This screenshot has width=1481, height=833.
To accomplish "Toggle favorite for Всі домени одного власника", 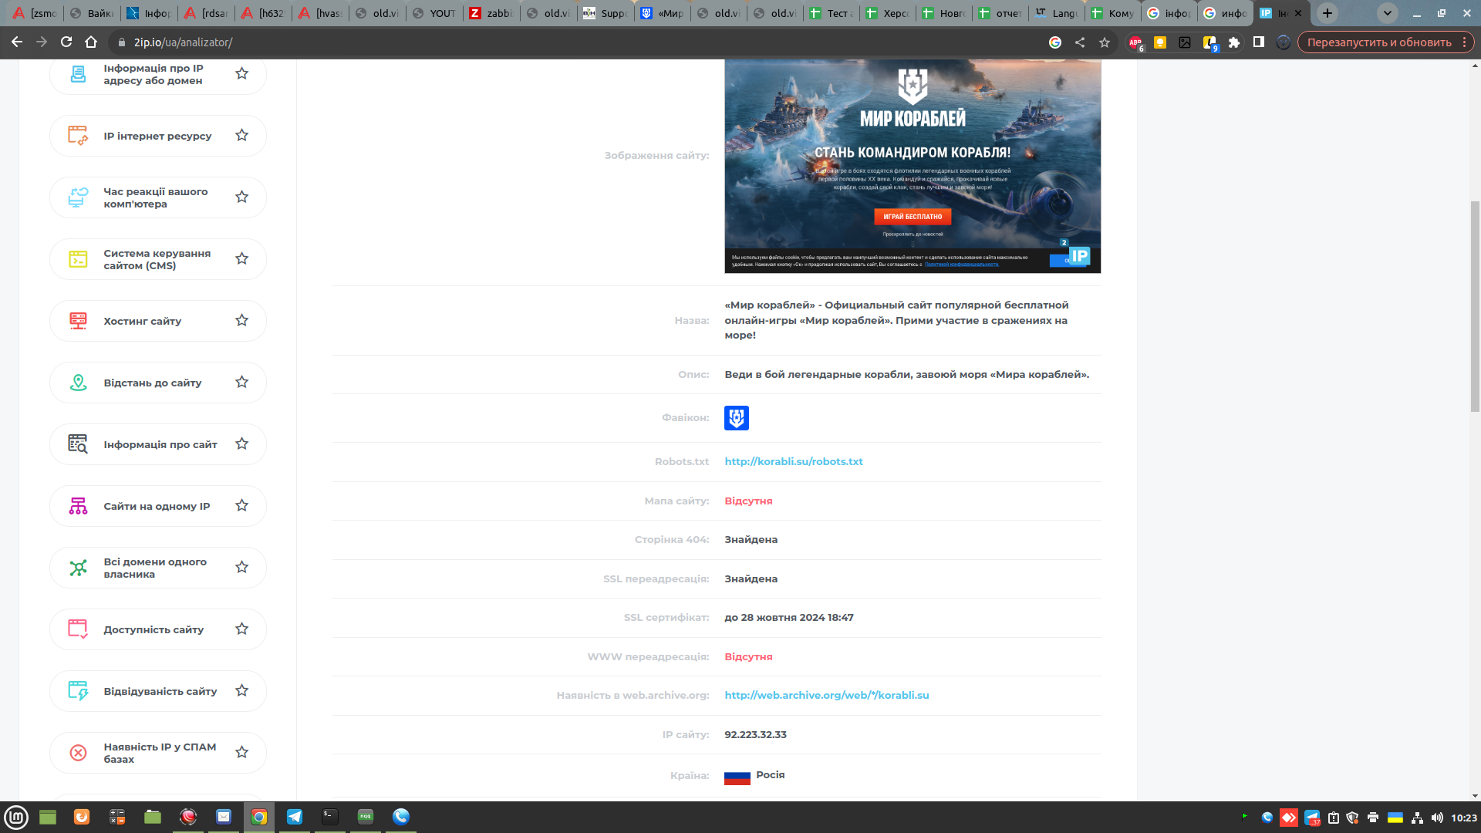I will tap(242, 568).
